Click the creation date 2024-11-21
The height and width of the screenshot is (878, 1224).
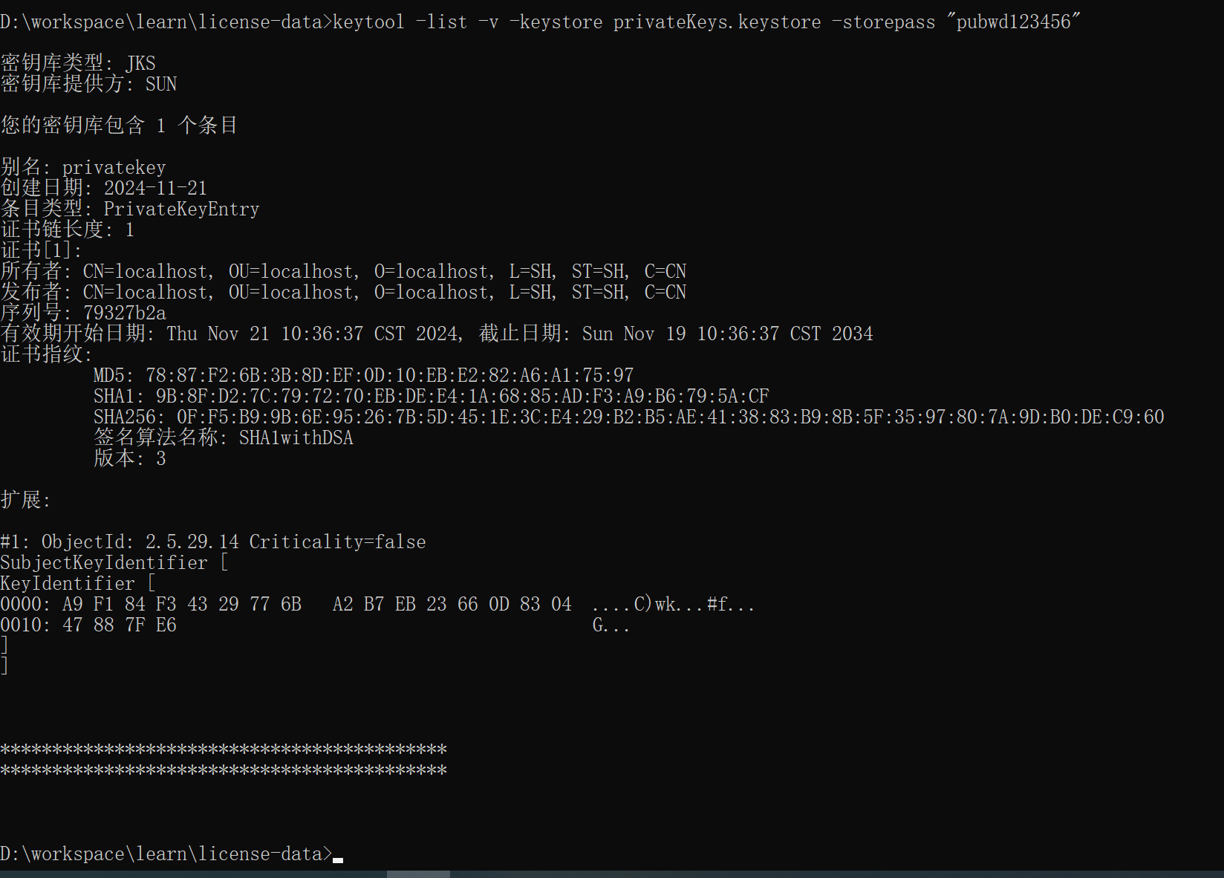(x=155, y=188)
